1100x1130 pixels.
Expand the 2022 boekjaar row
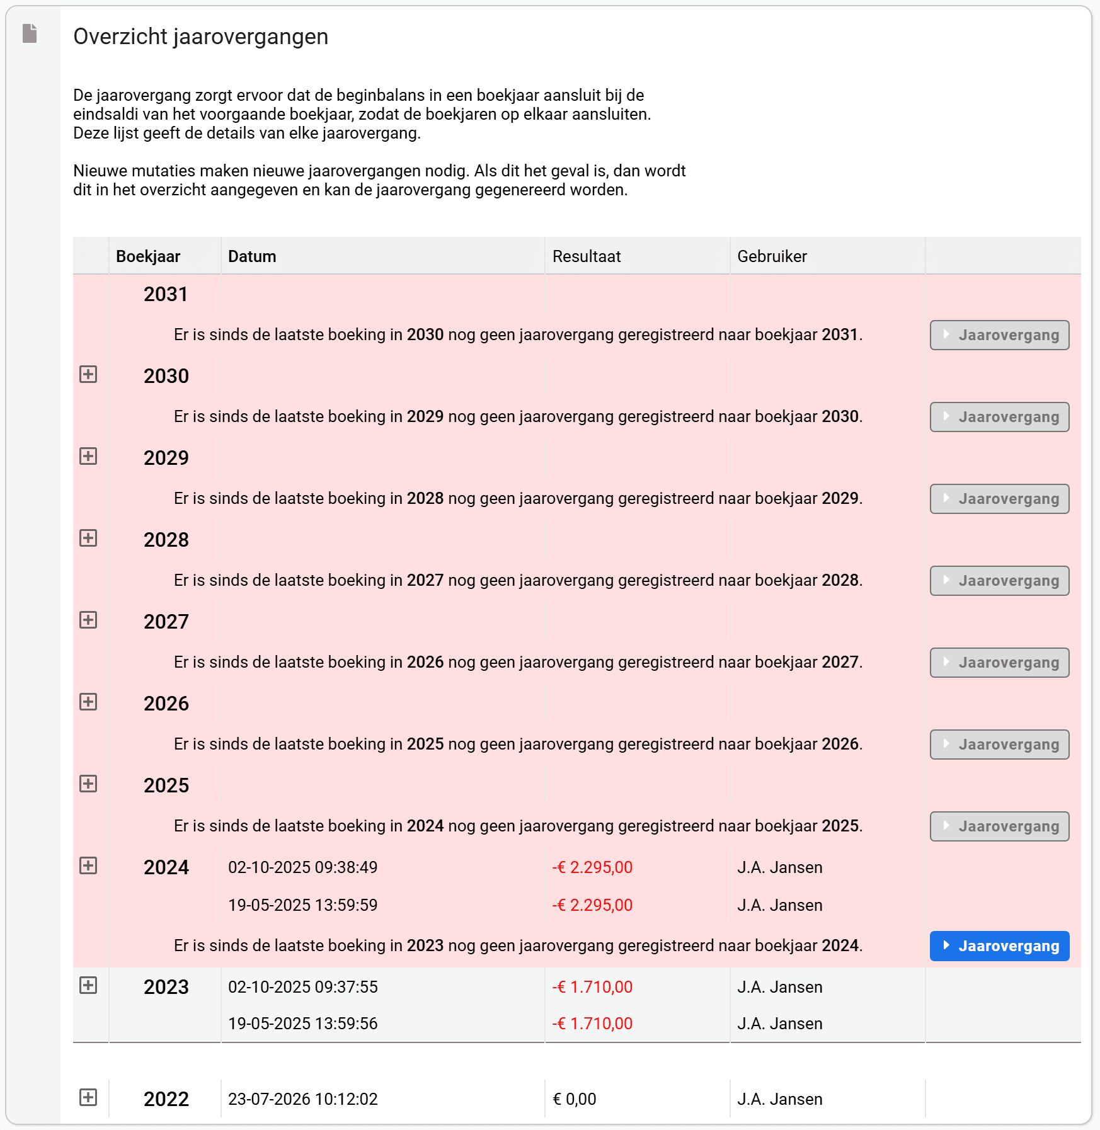(x=88, y=1097)
